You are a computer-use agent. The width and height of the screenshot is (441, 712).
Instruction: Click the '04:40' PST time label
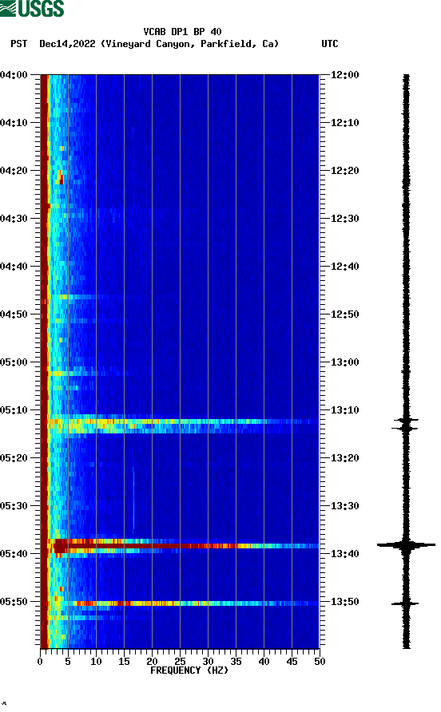point(14,267)
